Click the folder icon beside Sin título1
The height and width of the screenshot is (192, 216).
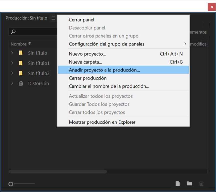click(20, 63)
